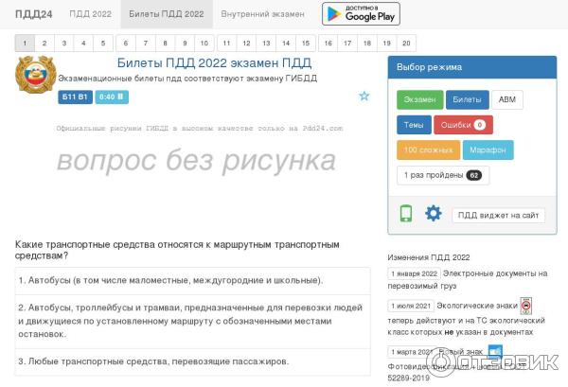Select question number 8
The width and height of the screenshot is (568, 387).
click(165, 44)
